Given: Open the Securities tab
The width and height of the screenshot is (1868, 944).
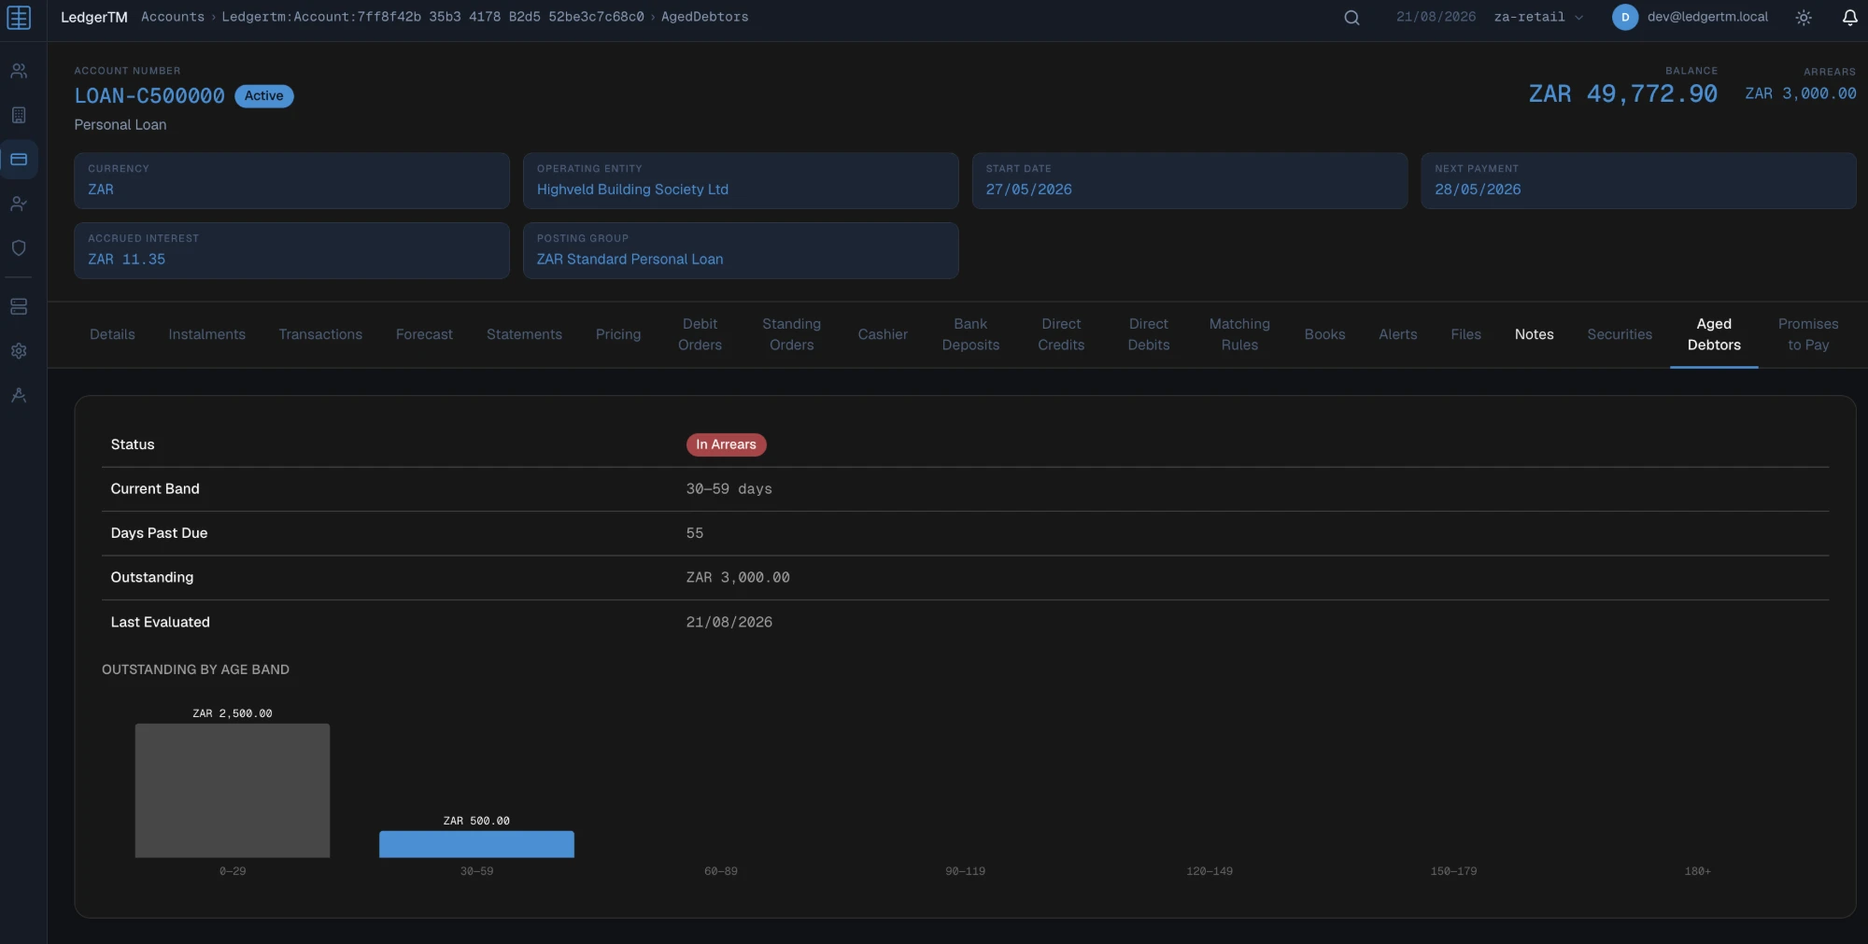Looking at the screenshot, I should tap(1620, 334).
